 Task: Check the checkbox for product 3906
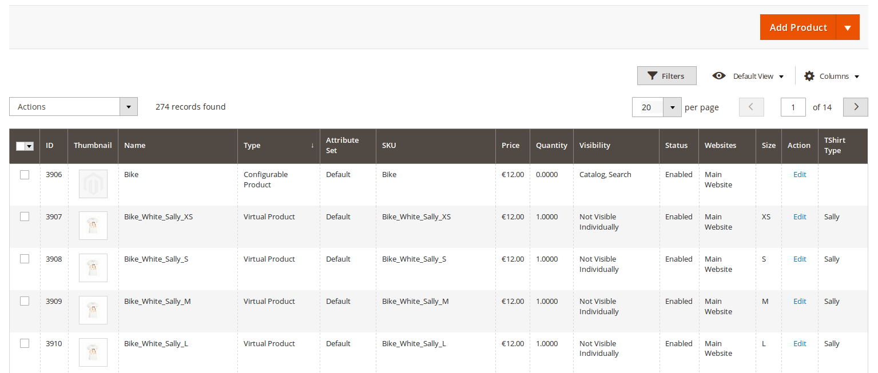tap(24, 174)
